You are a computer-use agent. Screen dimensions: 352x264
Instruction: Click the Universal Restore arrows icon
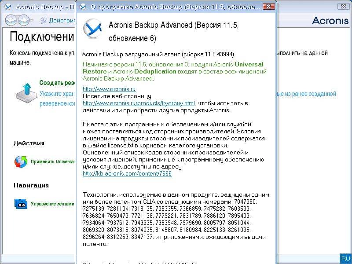pos(21,161)
